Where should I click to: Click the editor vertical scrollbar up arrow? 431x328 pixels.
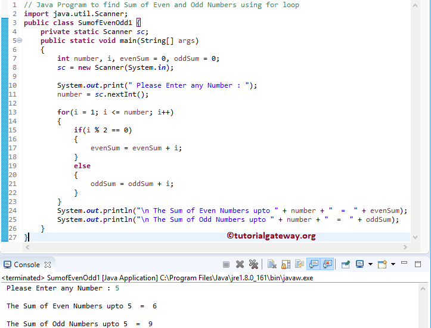pyautogui.click(x=415, y=5)
